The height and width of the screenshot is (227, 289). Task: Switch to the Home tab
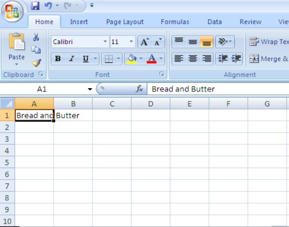44,22
